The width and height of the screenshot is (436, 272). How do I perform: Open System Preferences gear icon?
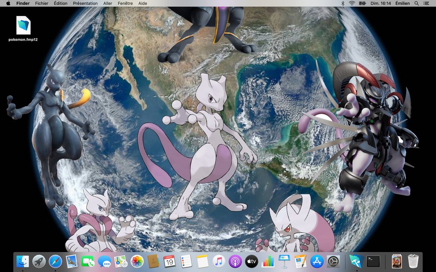click(333, 261)
